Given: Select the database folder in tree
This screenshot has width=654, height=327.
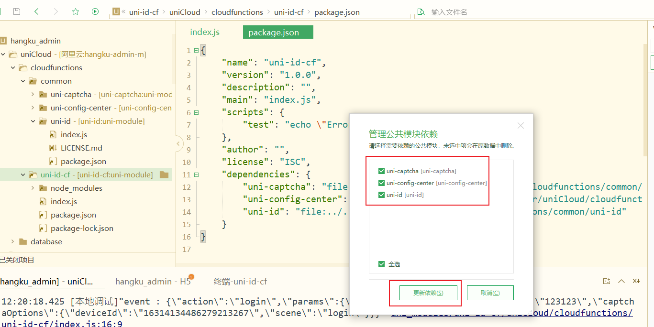Looking at the screenshot, I should 46,242.
